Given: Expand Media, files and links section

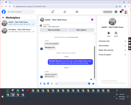Looking at the screenshot, I should [112, 50].
